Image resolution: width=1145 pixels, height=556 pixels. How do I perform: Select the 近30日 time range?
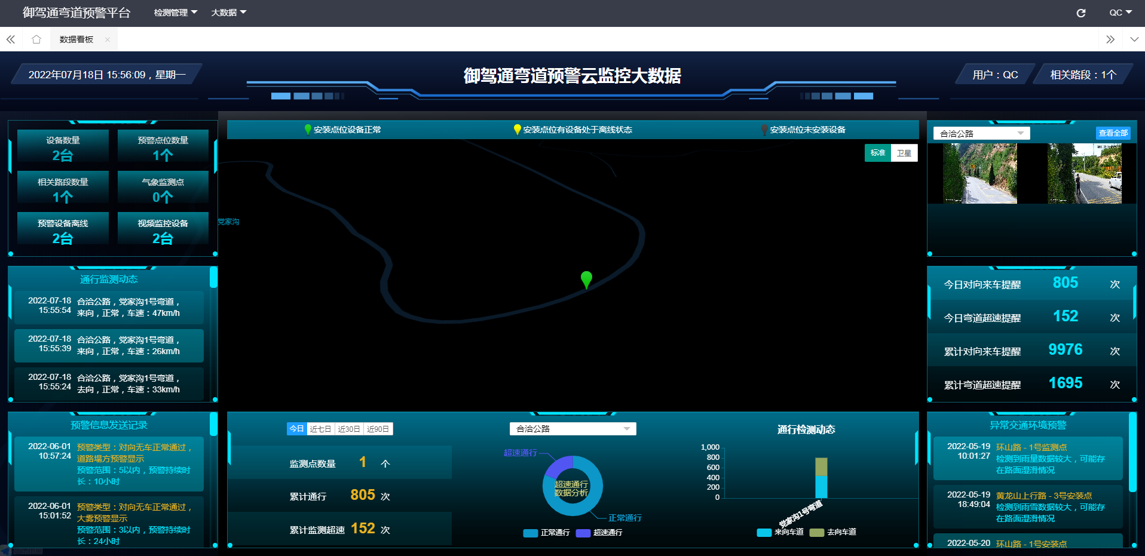tap(349, 429)
